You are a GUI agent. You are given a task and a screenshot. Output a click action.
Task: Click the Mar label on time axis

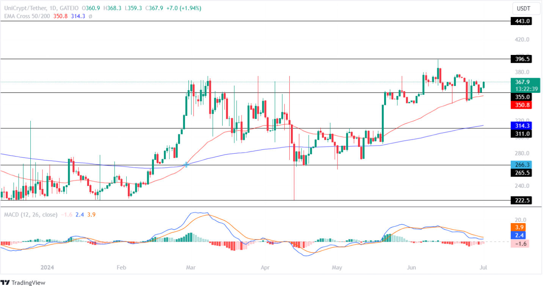point(191,267)
